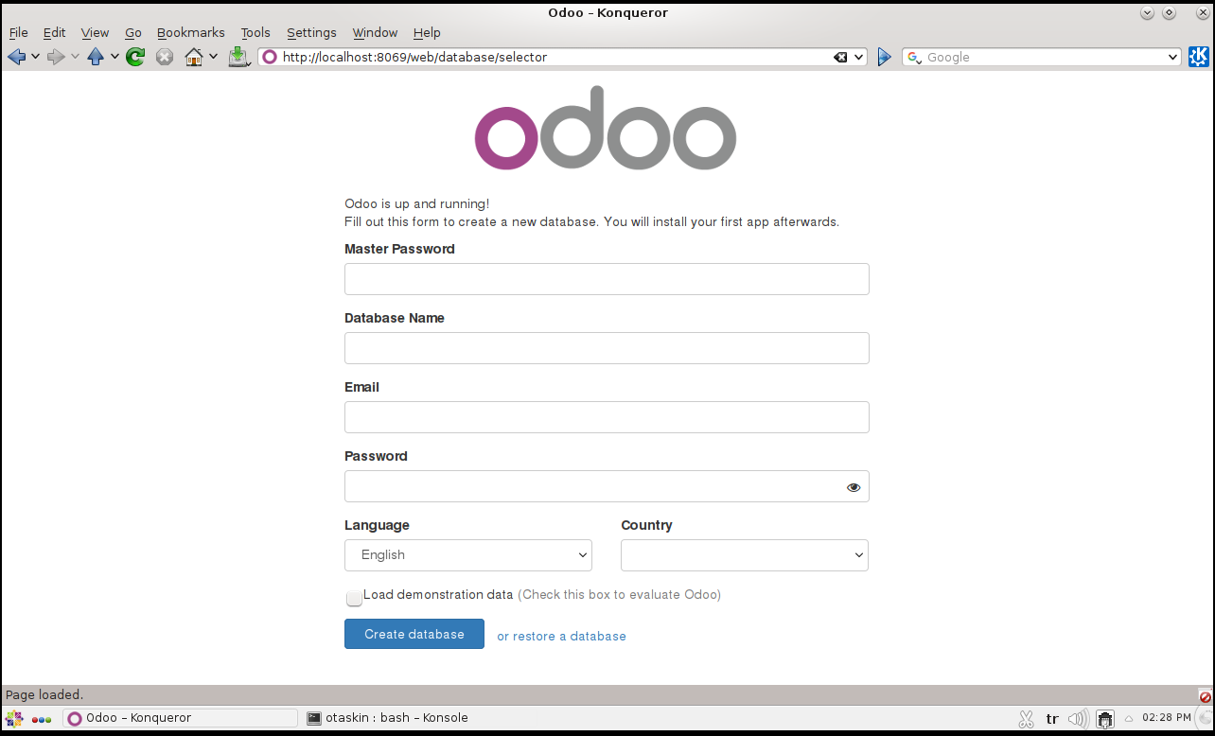Open the View menu
This screenshot has height=736, width=1215.
[95, 32]
